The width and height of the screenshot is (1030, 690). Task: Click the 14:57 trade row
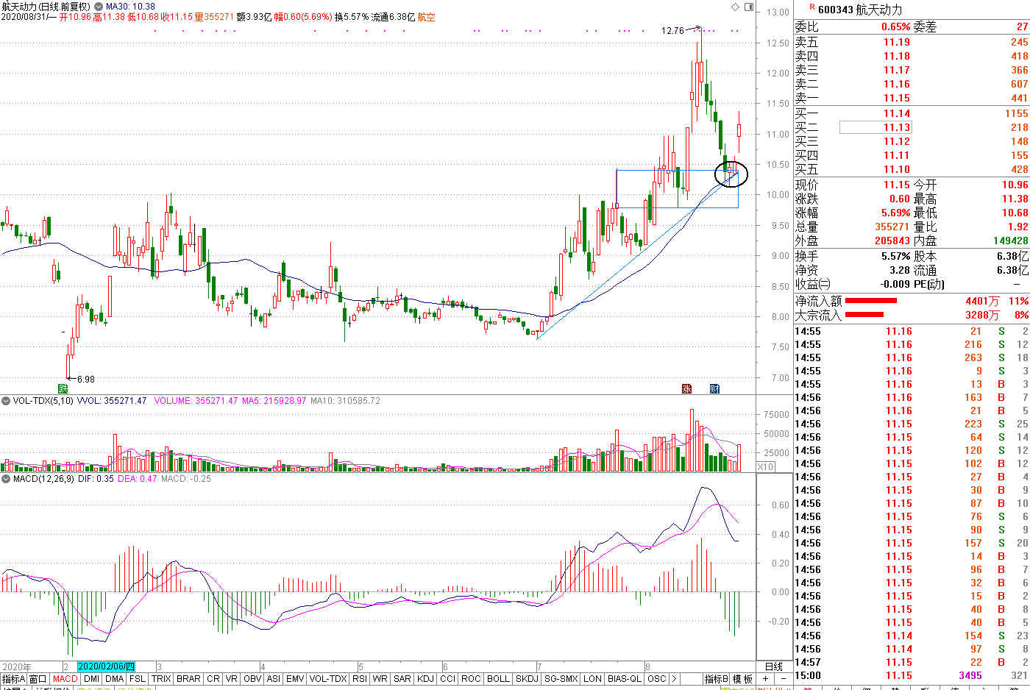pyautogui.click(x=912, y=662)
